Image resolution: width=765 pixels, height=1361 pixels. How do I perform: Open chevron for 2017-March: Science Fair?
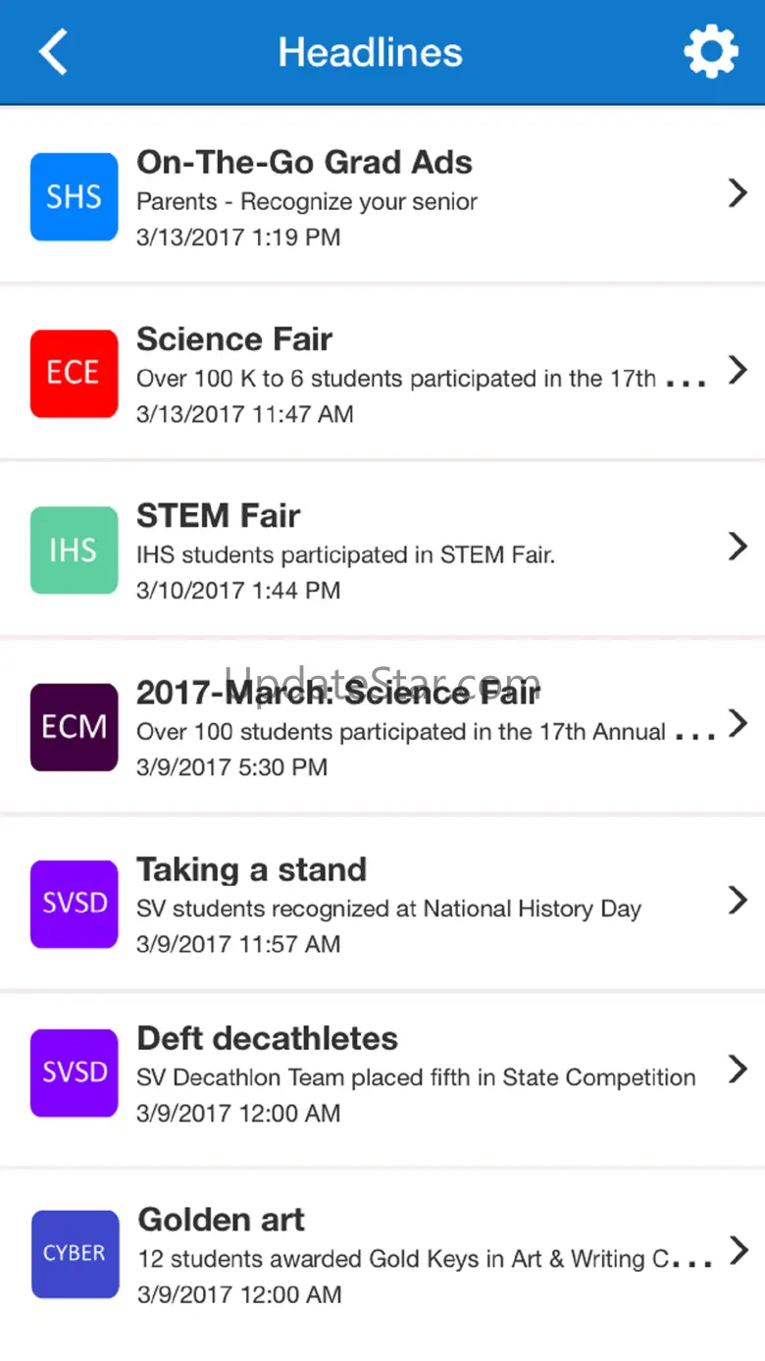[738, 723]
